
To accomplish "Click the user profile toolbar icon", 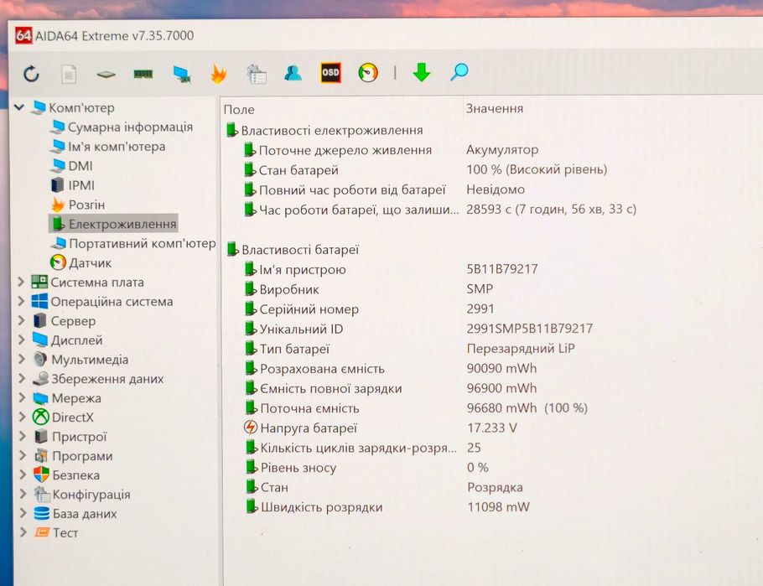I will (293, 73).
